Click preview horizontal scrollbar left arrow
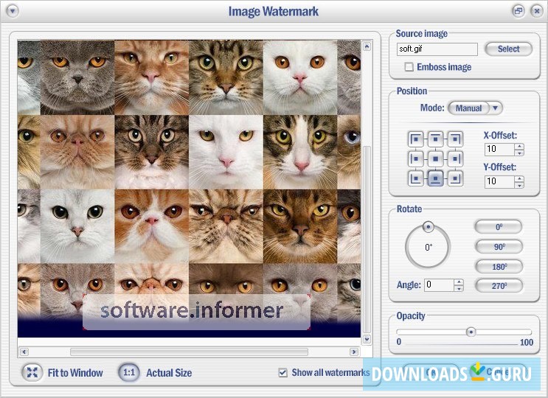 24,352
